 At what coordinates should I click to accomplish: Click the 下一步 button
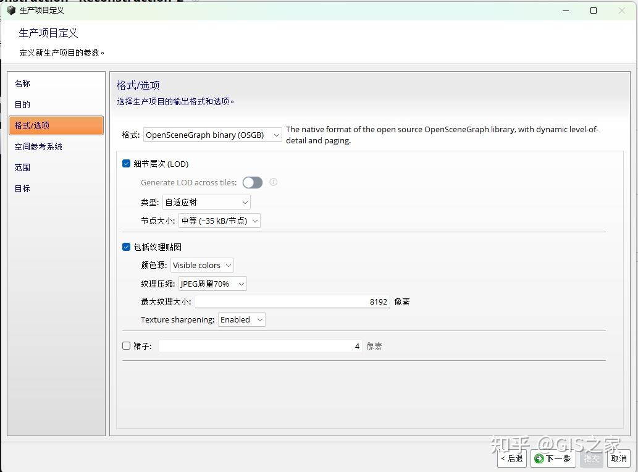(x=553, y=459)
